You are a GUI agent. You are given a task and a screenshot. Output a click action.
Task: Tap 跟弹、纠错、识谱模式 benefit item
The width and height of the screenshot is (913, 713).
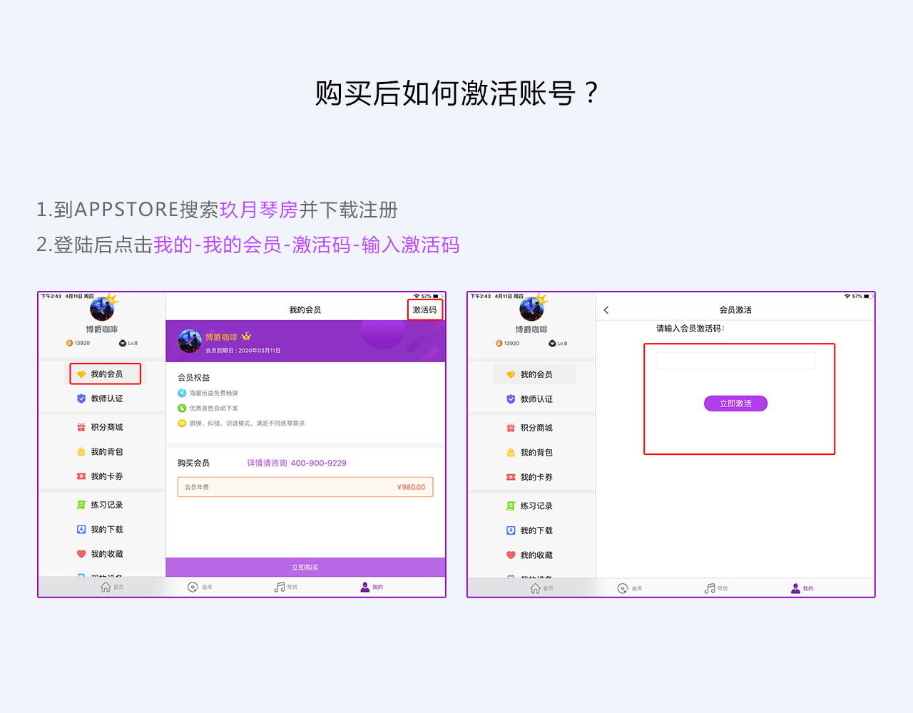click(x=241, y=423)
